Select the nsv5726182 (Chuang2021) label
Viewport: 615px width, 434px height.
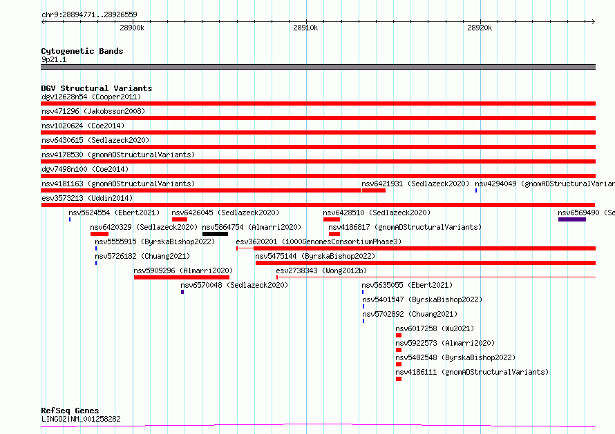pos(142,256)
